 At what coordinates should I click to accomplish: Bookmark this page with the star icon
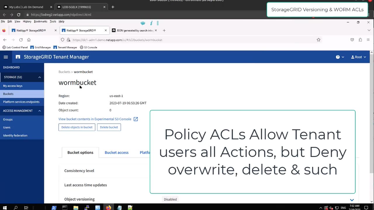click(318, 40)
